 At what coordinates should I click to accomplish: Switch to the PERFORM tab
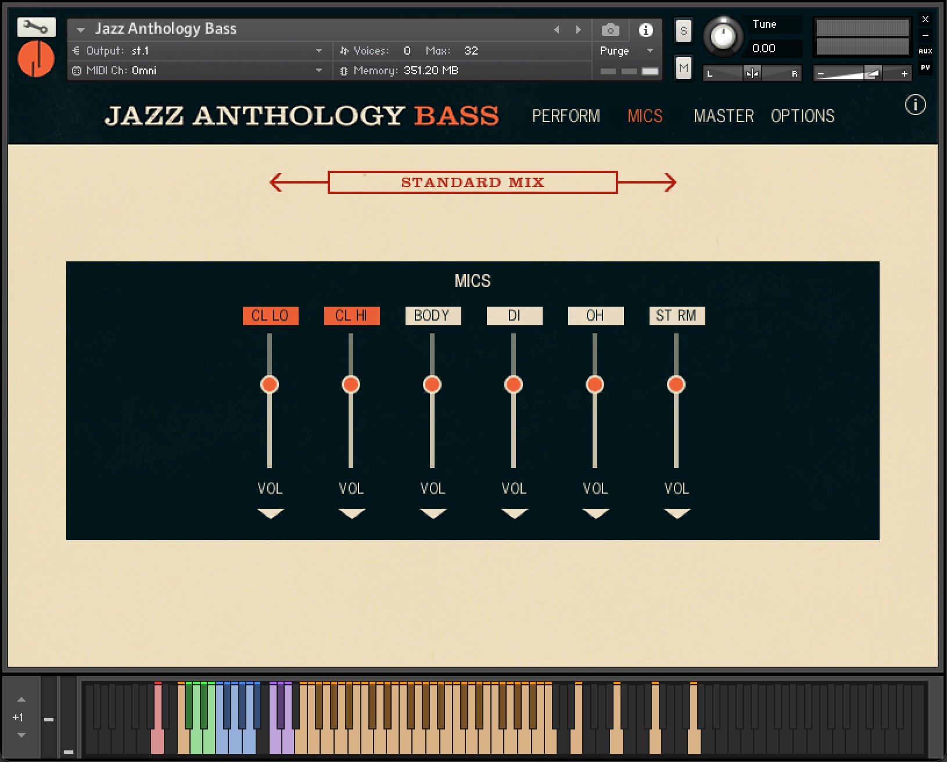566,116
